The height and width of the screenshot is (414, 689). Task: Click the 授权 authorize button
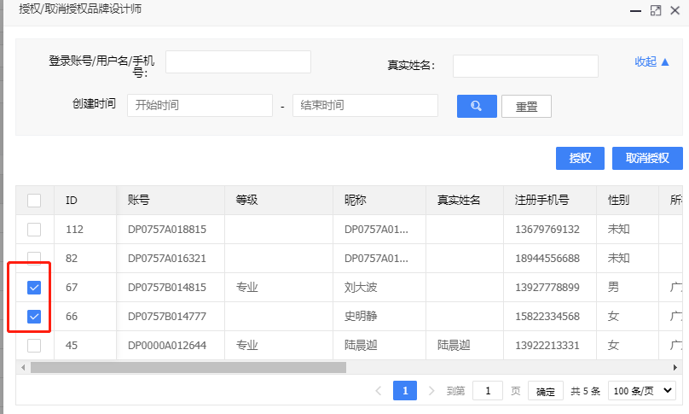coord(580,158)
